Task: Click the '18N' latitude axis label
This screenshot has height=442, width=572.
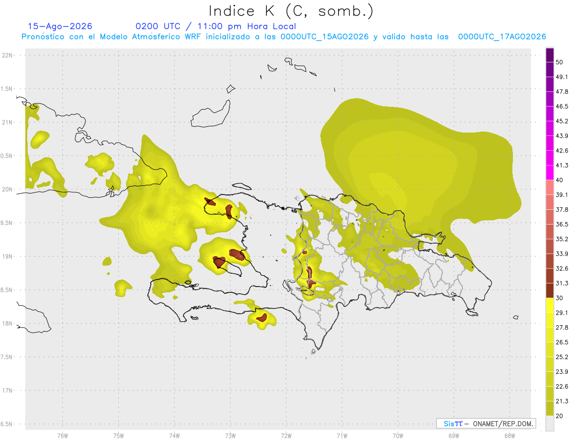Action: pyautogui.click(x=7, y=323)
